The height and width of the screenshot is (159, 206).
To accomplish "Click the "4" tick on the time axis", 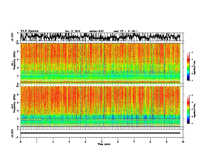I will [86, 142].
